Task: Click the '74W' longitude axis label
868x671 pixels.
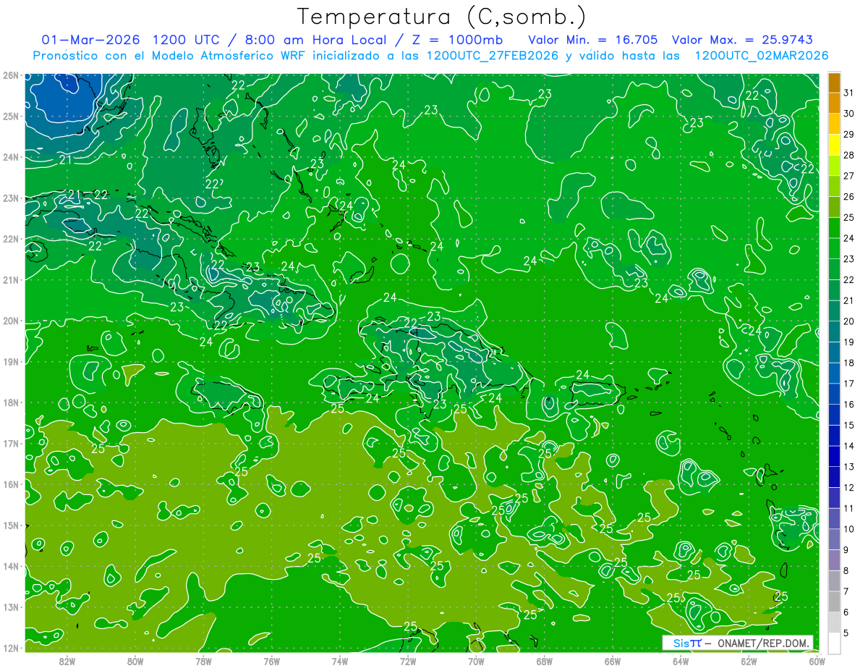Action: click(x=339, y=660)
